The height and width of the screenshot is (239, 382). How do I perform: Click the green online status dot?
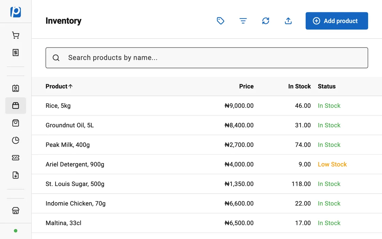16,231
